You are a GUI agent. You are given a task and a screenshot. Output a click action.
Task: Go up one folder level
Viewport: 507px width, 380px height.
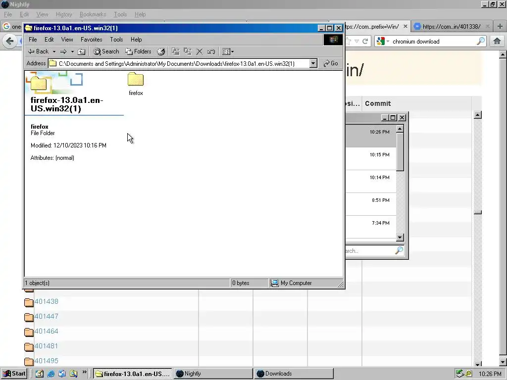(x=82, y=51)
